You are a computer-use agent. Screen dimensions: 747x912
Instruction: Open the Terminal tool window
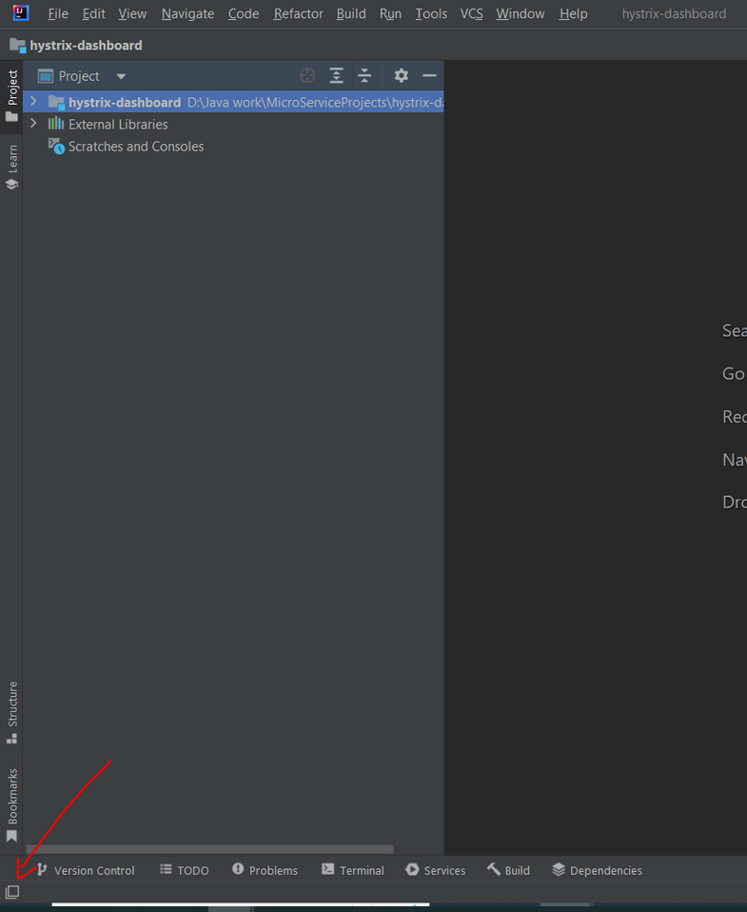coord(353,870)
